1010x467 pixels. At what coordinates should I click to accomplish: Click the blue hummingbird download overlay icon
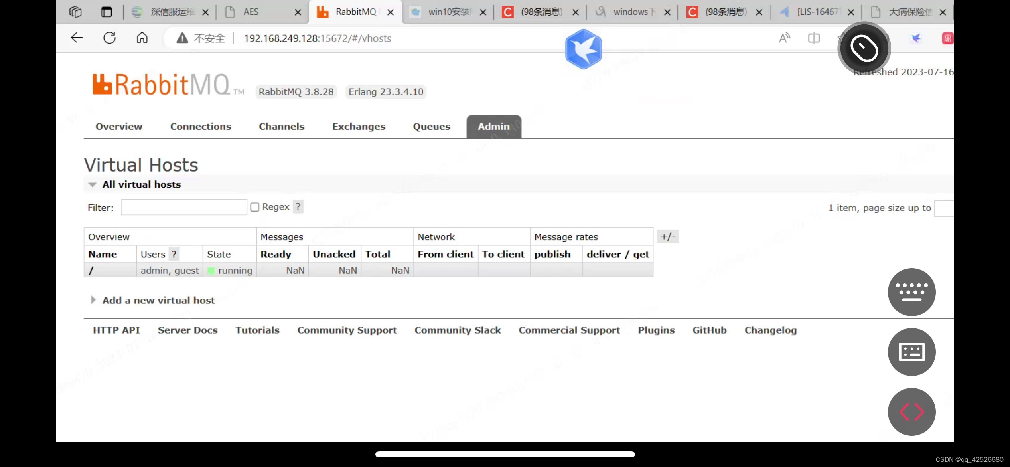click(x=583, y=48)
